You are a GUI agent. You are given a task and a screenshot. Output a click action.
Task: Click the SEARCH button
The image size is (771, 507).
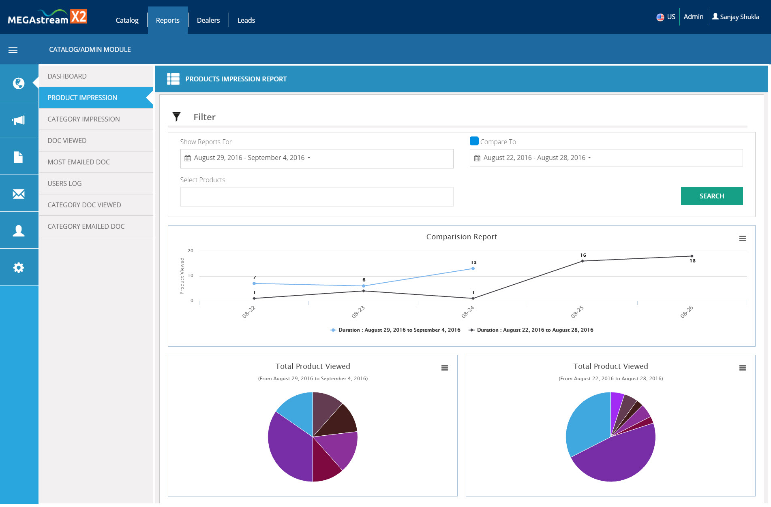tap(711, 196)
